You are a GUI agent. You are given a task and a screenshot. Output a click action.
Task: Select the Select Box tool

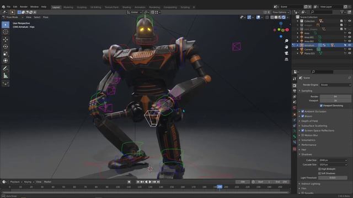[x=6, y=25]
